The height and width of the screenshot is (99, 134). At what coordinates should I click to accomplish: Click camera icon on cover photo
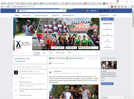point(17,21)
